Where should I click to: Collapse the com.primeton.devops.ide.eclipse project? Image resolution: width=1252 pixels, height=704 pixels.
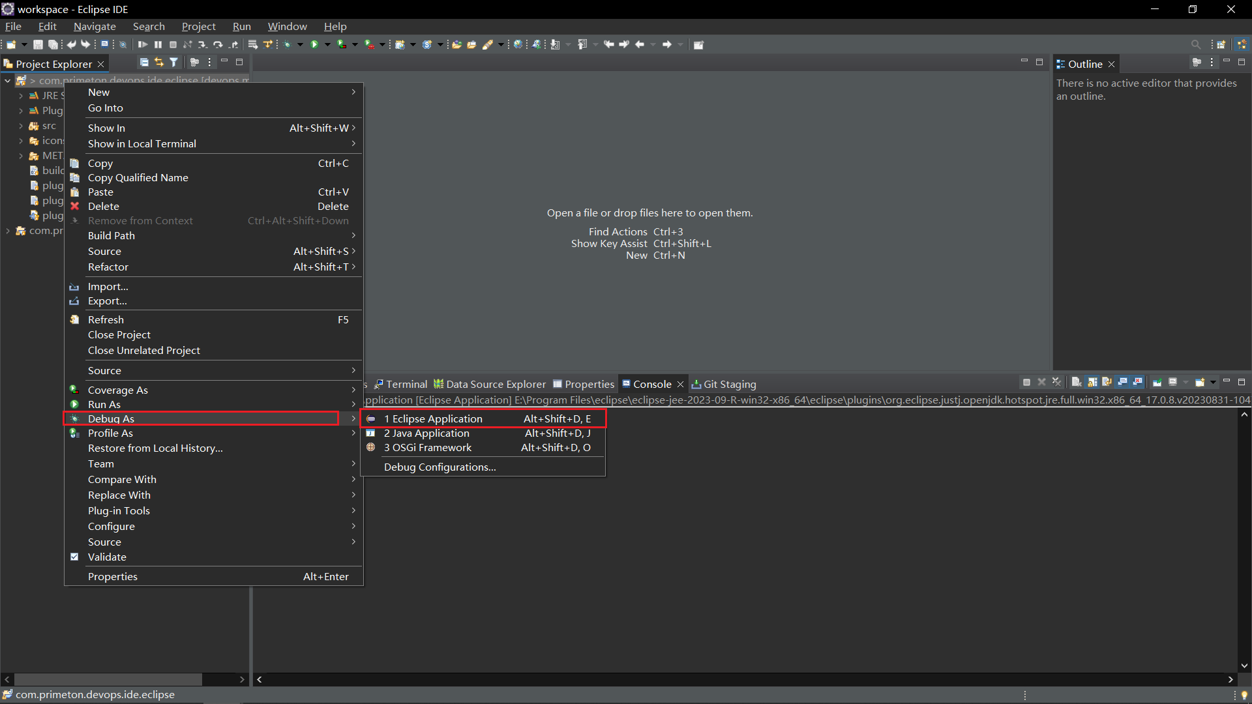coord(7,80)
